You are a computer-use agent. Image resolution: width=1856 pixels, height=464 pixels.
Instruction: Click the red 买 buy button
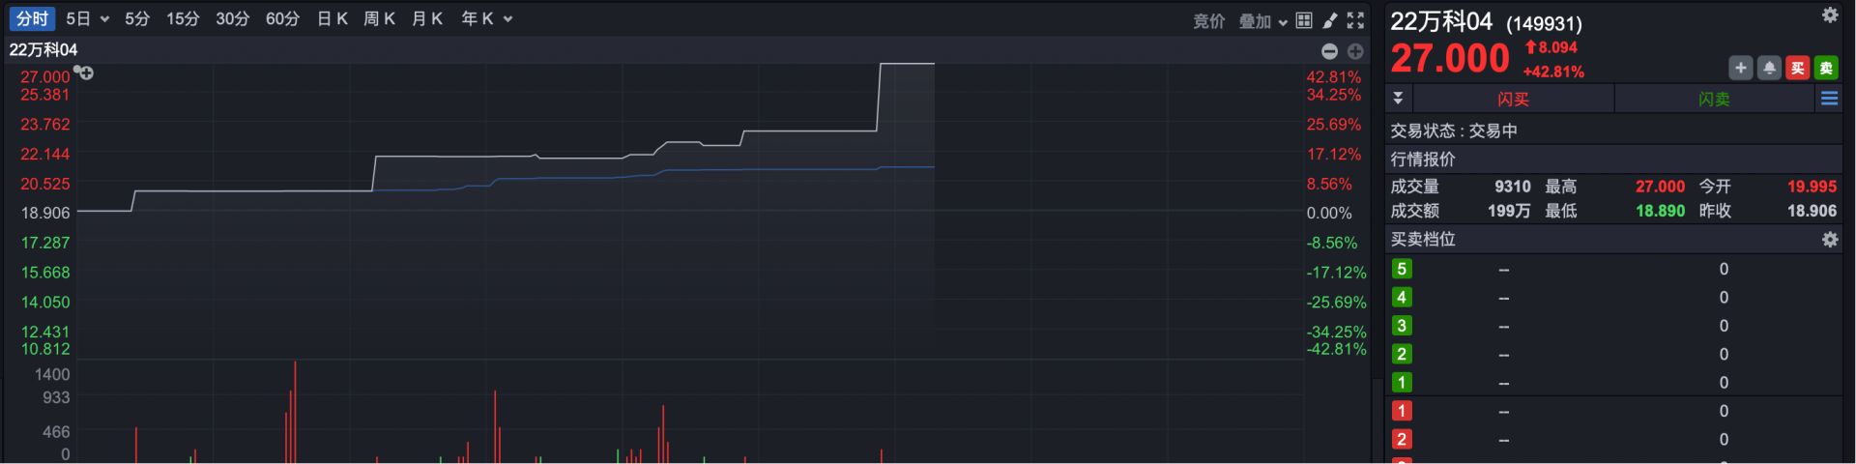tap(1797, 68)
